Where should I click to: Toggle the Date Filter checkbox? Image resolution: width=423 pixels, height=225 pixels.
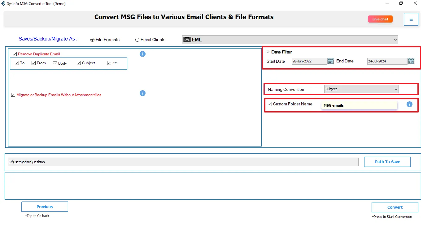pyautogui.click(x=268, y=52)
